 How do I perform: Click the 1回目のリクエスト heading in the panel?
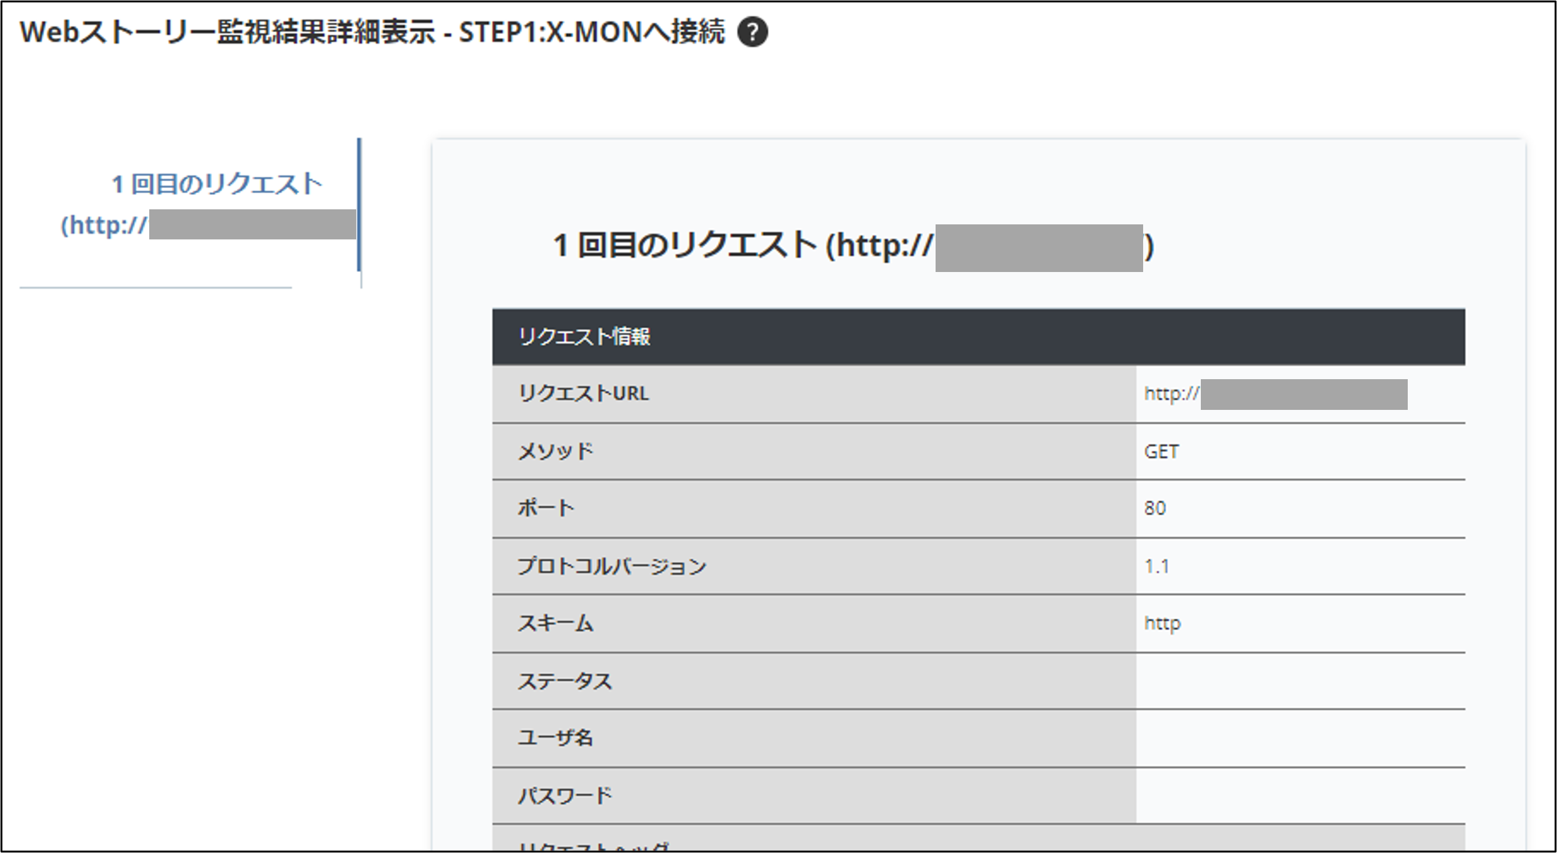point(852,245)
